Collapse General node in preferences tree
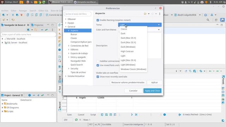This screenshot has height=127, width=226. point(66,27)
